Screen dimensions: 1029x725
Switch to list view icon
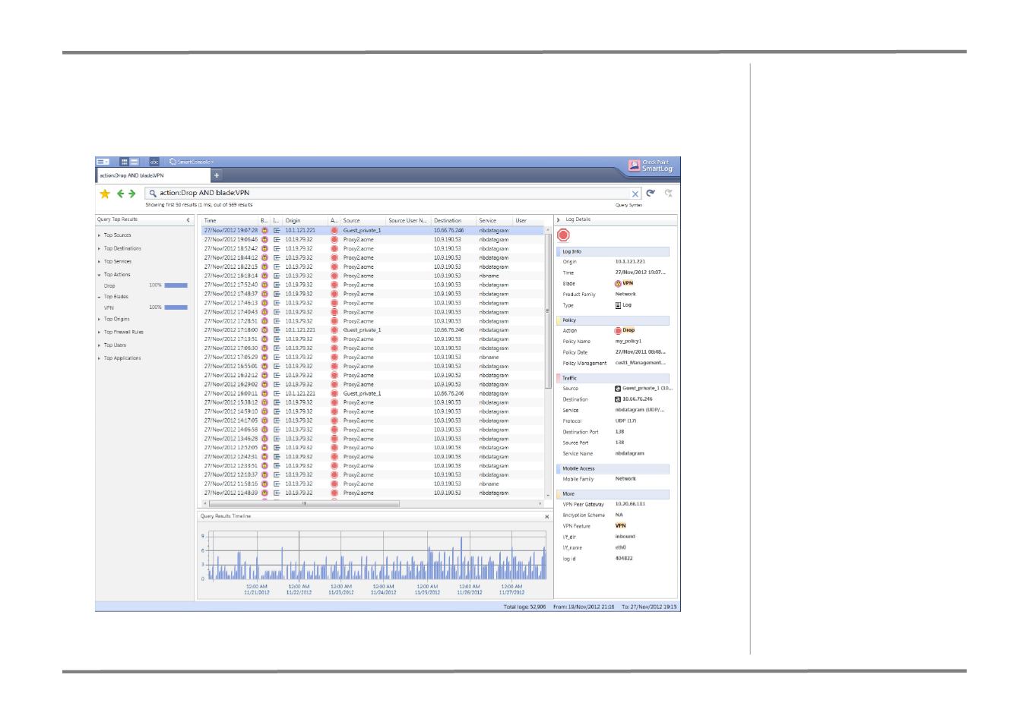coord(135,162)
